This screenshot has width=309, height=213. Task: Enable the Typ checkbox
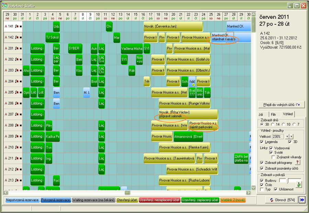pos(262,189)
